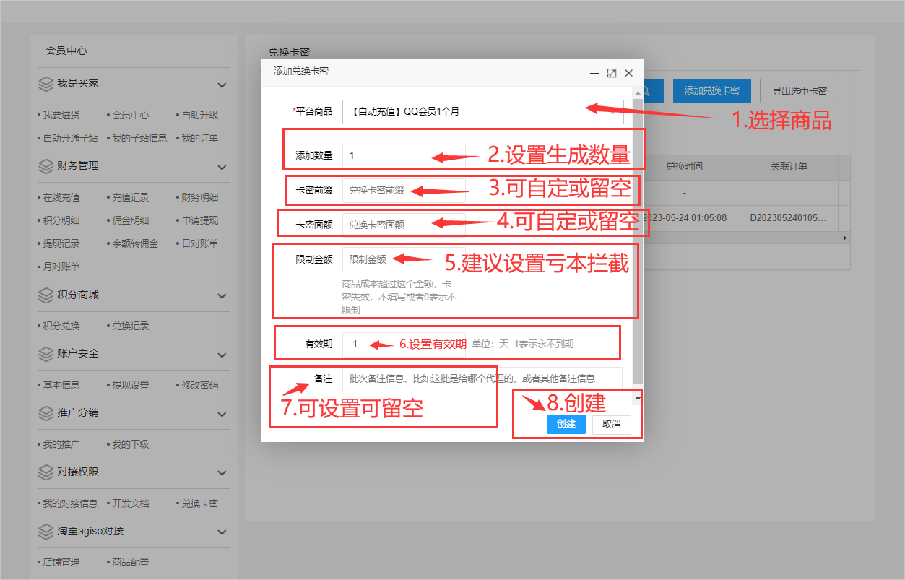Click 创建 to generate the card keys

pyautogui.click(x=566, y=424)
